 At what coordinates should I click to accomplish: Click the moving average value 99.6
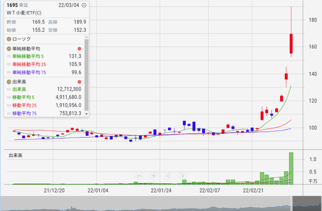[76, 72]
